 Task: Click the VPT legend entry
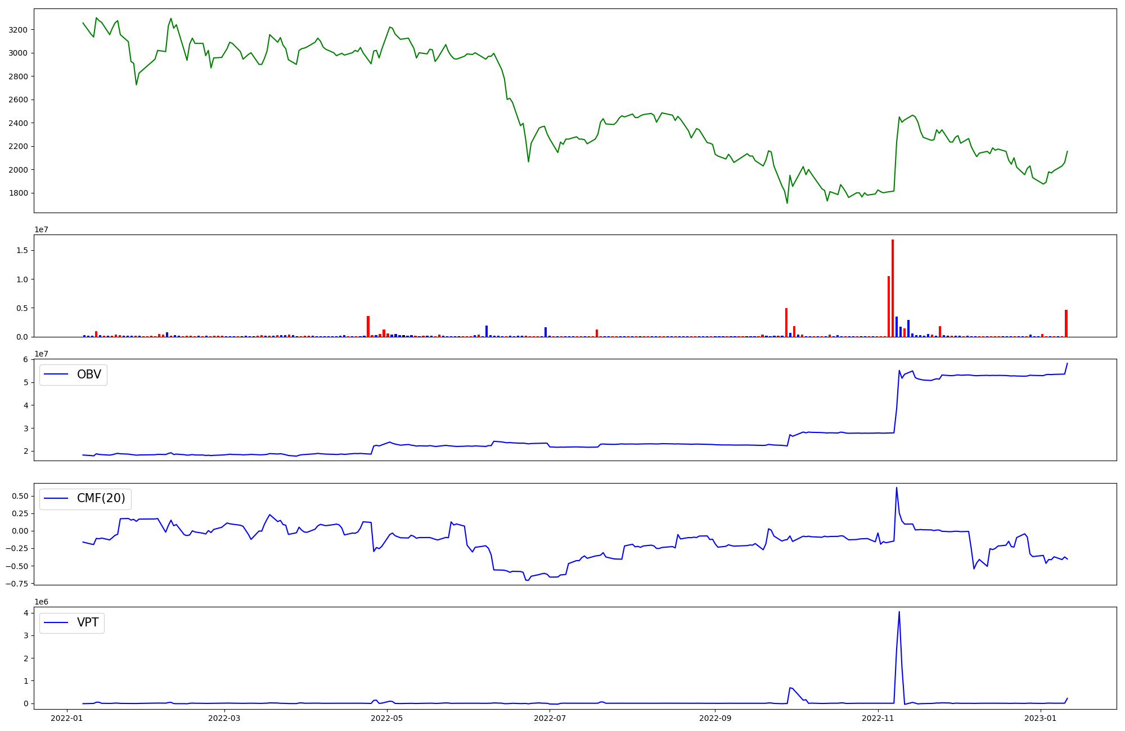[x=88, y=622]
